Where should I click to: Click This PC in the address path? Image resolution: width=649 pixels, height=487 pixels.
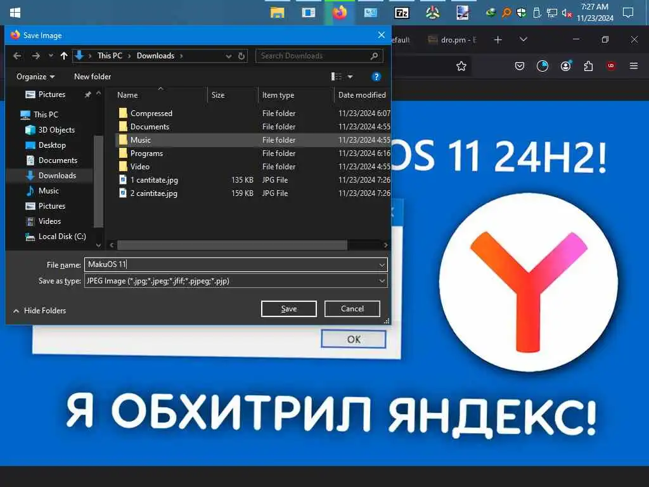click(x=110, y=56)
